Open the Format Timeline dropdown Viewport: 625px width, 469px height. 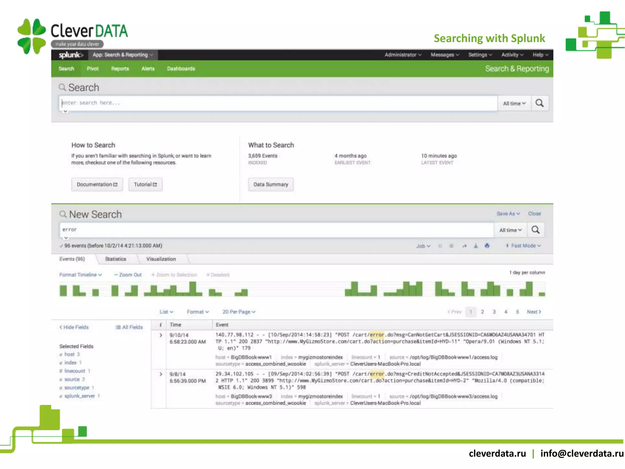[x=81, y=275]
